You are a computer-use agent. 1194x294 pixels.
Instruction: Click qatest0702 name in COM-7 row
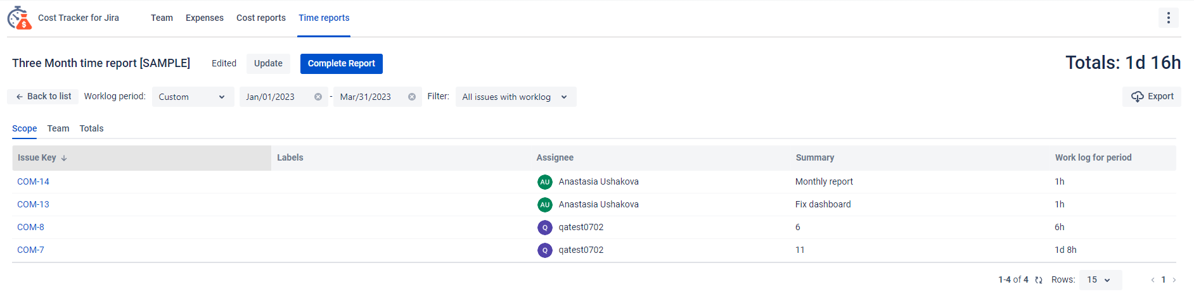point(581,250)
